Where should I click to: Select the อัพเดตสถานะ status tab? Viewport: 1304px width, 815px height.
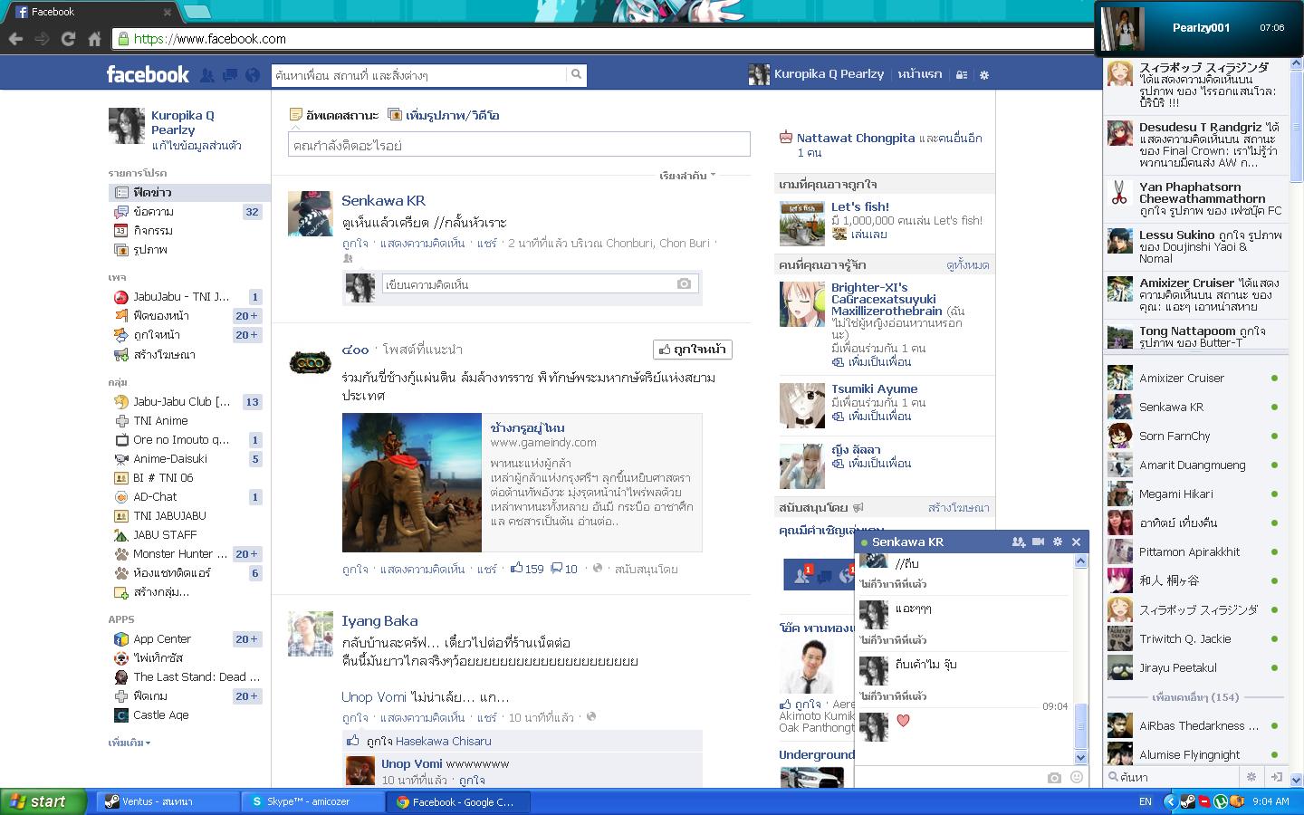(x=333, y=115)
